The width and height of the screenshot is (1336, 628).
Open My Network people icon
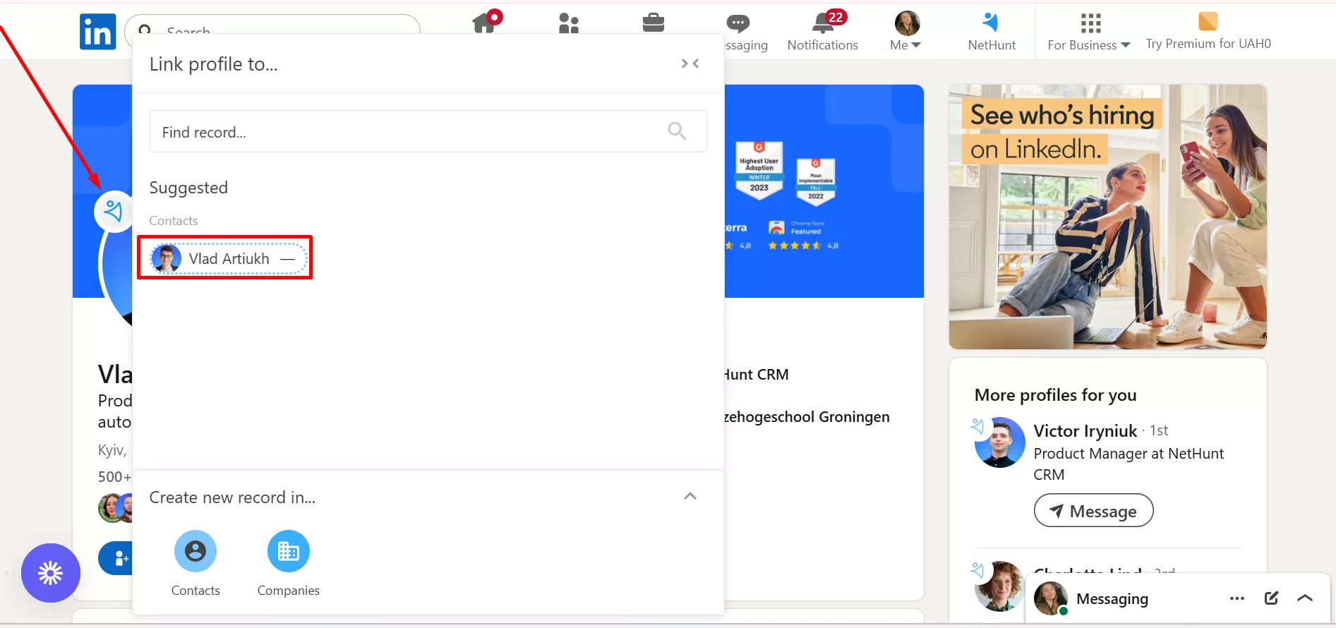[x=568, y=23]
